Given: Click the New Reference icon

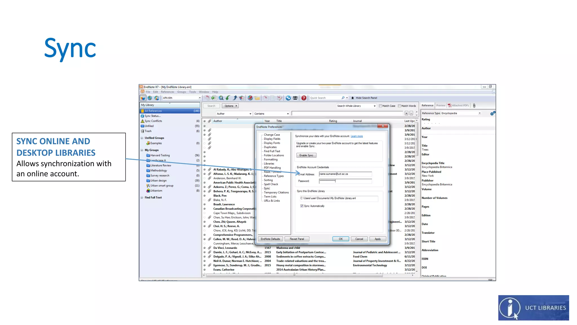Looking at the screenshot, I should click(214, 98).
